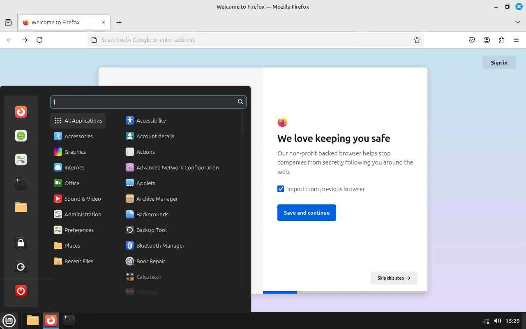
Task: Click the Sign in button
Action: [x=499, y=63]
